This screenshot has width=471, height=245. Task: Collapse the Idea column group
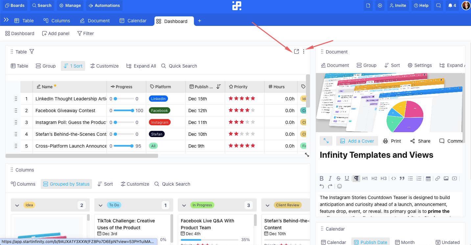(17, 205)
